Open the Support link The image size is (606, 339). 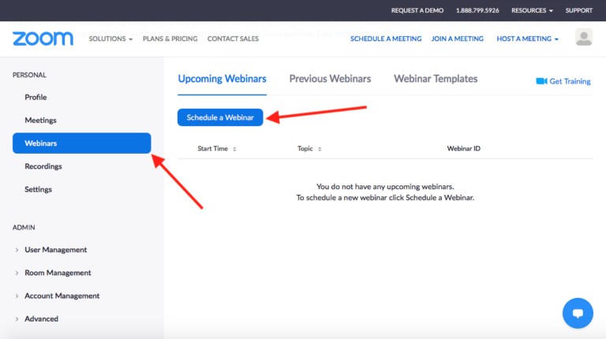(x=578, y=10)
